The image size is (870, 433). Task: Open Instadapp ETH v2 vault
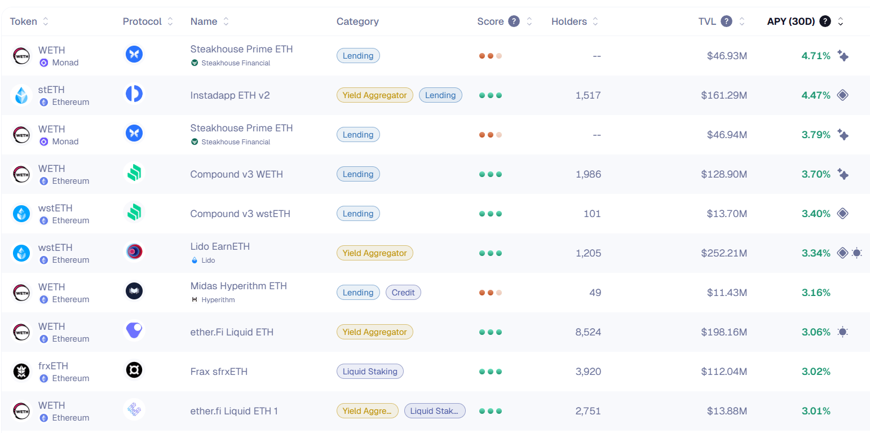pos(230,95)
